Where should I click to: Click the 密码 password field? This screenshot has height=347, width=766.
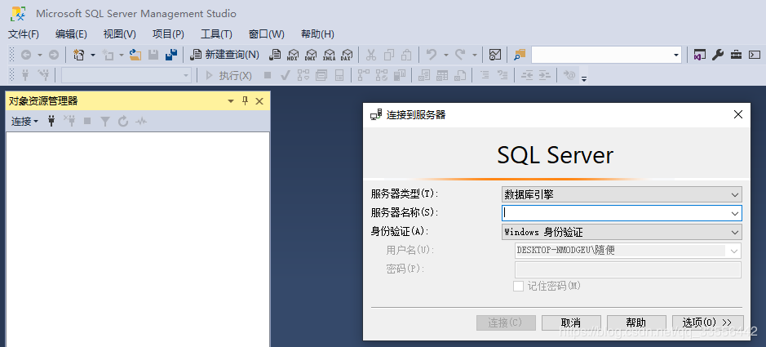[628, 269]
